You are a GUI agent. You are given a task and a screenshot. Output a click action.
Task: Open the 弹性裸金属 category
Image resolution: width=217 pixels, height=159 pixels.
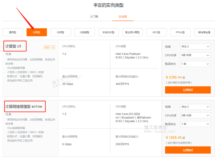(204, 32)
